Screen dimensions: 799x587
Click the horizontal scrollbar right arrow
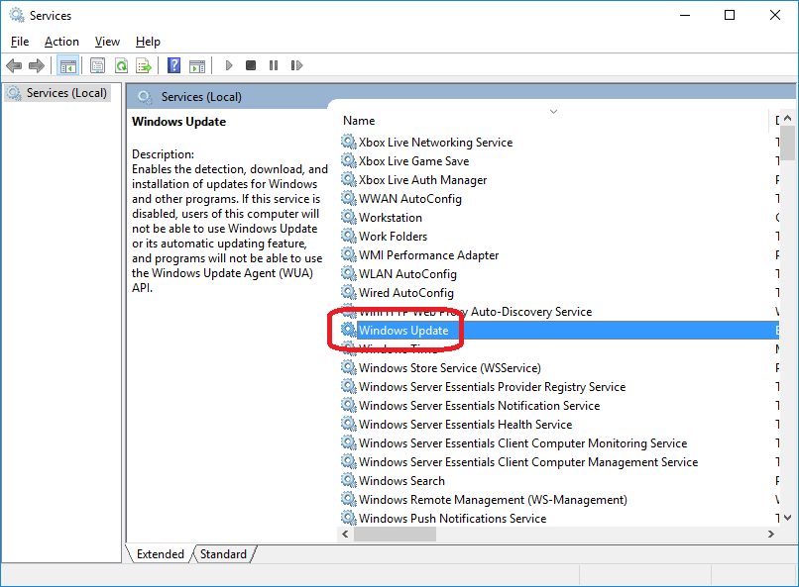771,535
